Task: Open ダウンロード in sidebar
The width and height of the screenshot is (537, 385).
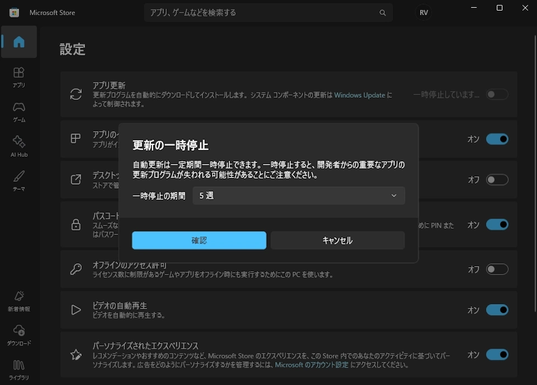Action: click(19, 335)
